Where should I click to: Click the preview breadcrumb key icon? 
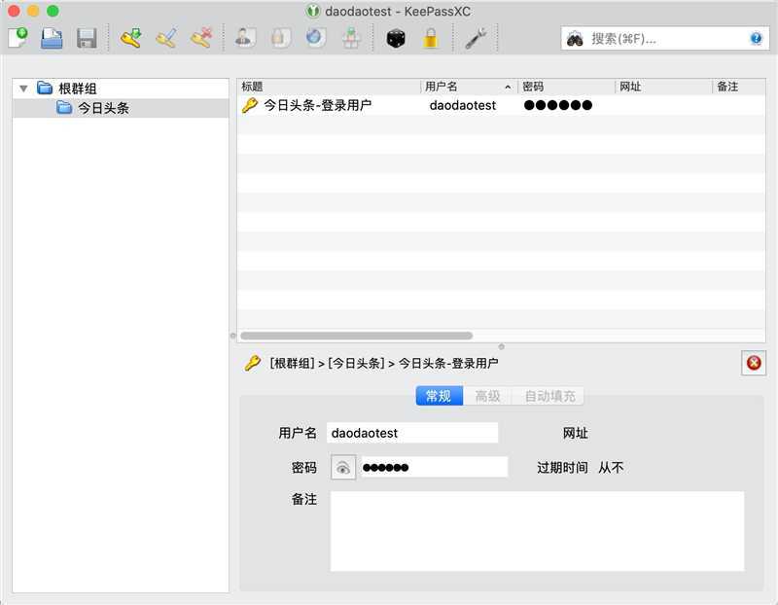click(x=252, y=363)
